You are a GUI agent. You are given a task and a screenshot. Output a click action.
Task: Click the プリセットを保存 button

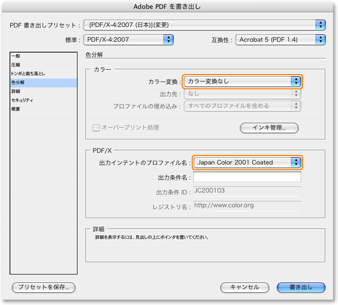[x=44, y=287]
